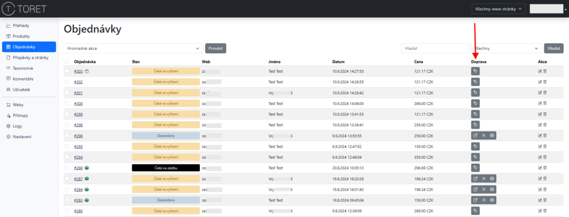Open order link #299
569x217 pixels.
(x=78, y=114)
